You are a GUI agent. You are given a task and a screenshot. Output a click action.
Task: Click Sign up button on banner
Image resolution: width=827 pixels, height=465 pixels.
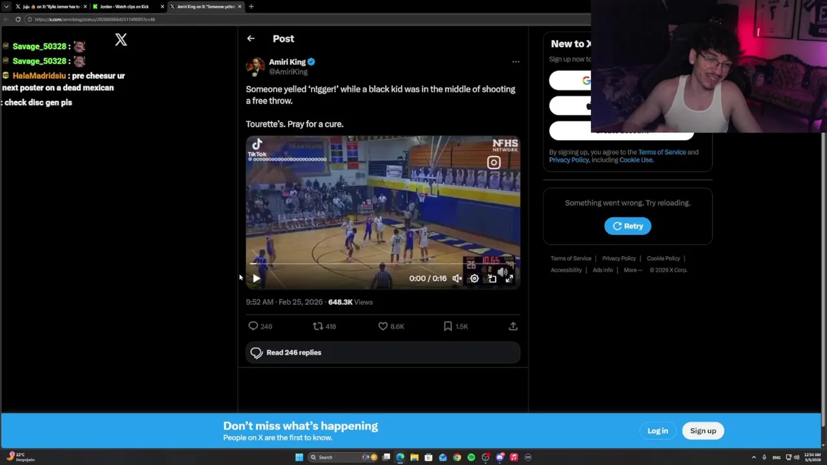(x=703, y=431)
